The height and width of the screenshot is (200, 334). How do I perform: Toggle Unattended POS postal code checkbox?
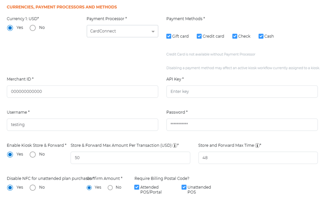pos(184,187)
